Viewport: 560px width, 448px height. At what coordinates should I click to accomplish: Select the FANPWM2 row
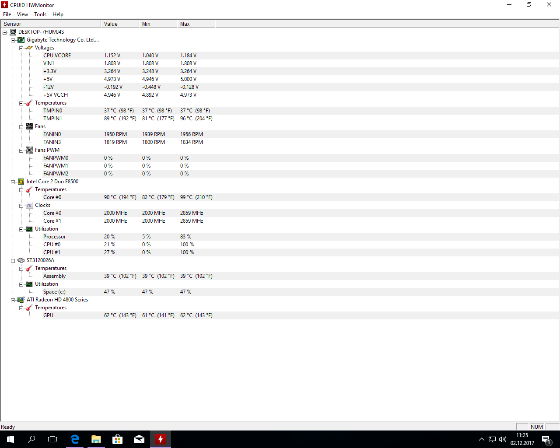click(301, 174)
